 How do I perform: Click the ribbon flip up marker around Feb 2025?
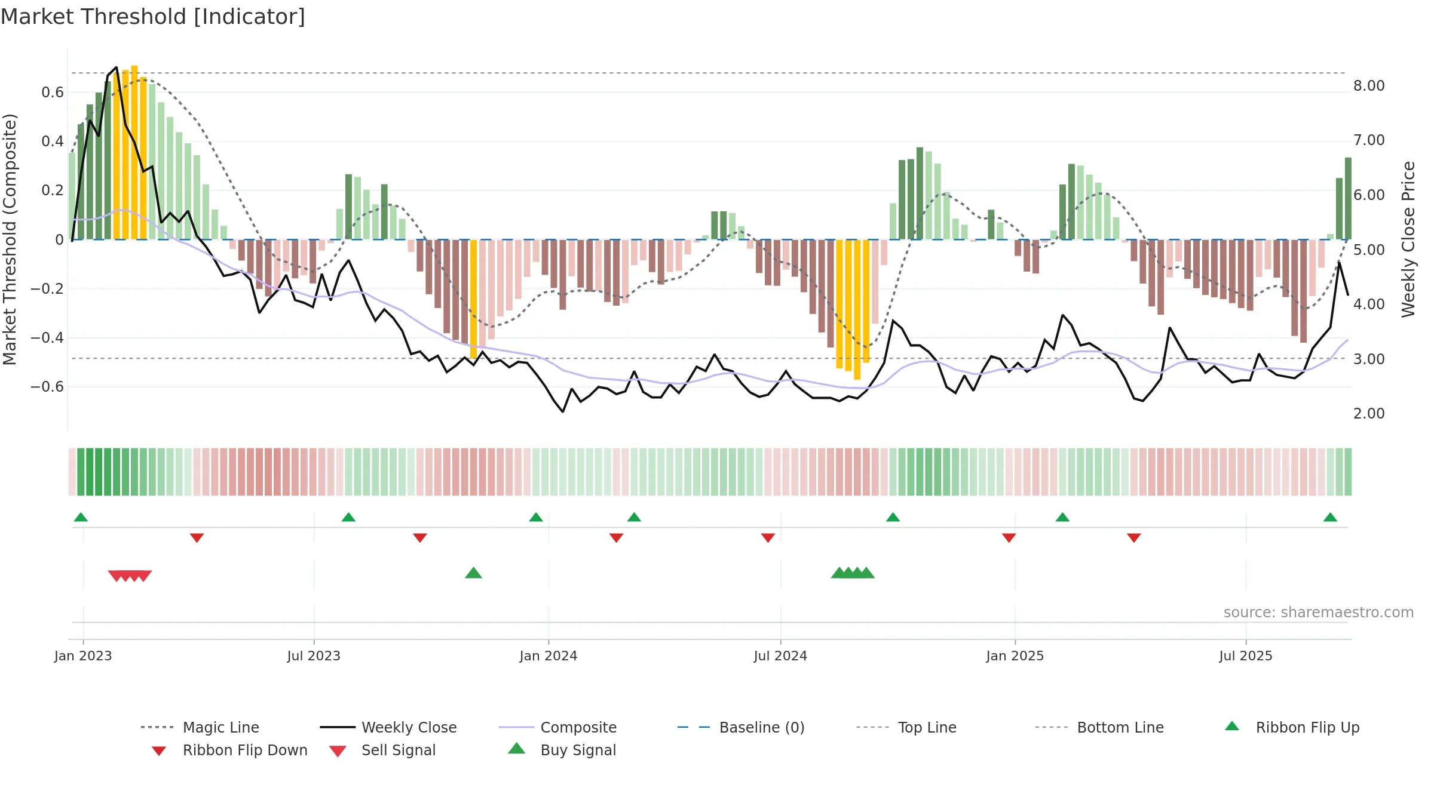pos(1062,517)
